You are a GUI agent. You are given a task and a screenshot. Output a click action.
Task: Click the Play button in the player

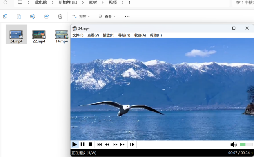(x=75, y=144)
